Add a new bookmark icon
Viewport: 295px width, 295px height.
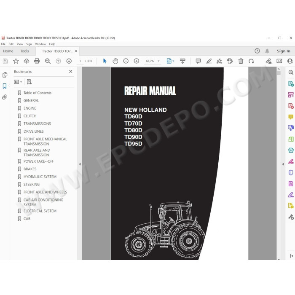point(29,82)
